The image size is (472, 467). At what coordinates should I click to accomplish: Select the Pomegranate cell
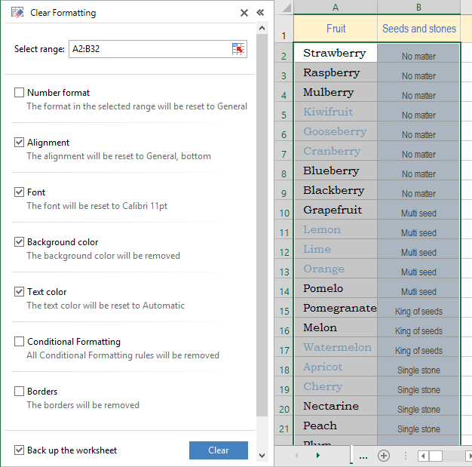pyautogui.click(x=336, y=308)
